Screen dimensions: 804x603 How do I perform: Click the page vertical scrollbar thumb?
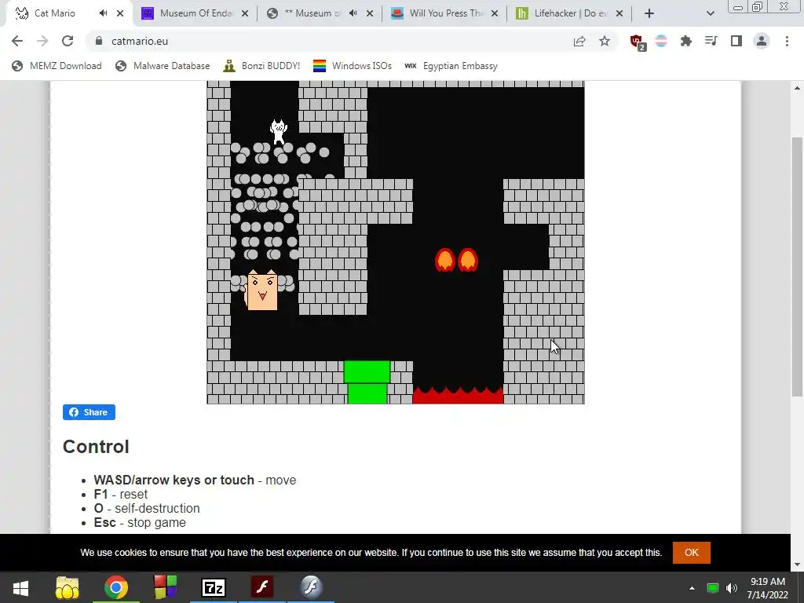point(797,267)
